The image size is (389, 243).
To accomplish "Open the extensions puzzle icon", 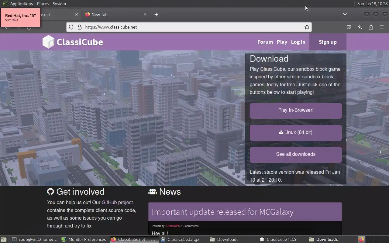I will pyautogui.click(x=371, y=27).
